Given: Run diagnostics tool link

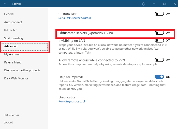Looking at the screenshot, I should [x=72, y=101].
